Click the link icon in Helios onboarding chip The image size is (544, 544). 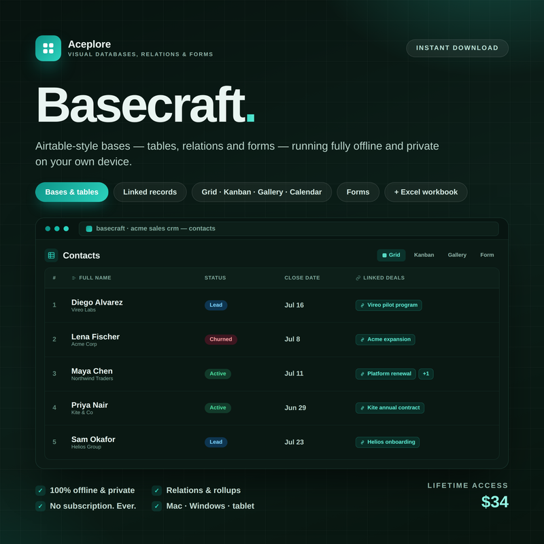point(362,443)
